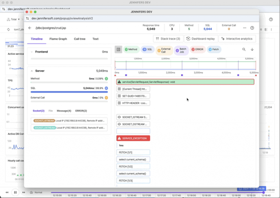
Task: Toggle the Method filter chip
Action: pos(131,49)
